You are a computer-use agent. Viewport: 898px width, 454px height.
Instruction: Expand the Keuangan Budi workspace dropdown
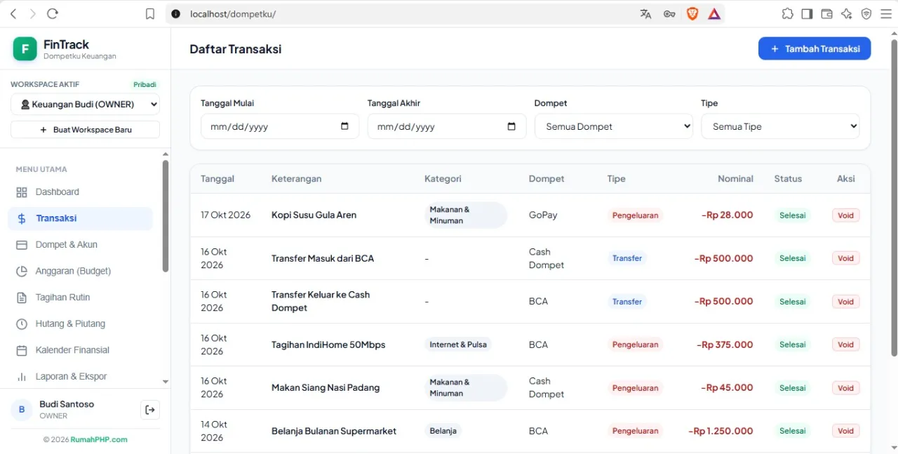[x=85, y=105]
